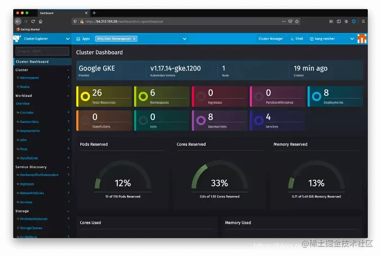Viewport: 381px width, 256px height.
Task: Click the address bar URL field
Action: [x=186, y=21]
